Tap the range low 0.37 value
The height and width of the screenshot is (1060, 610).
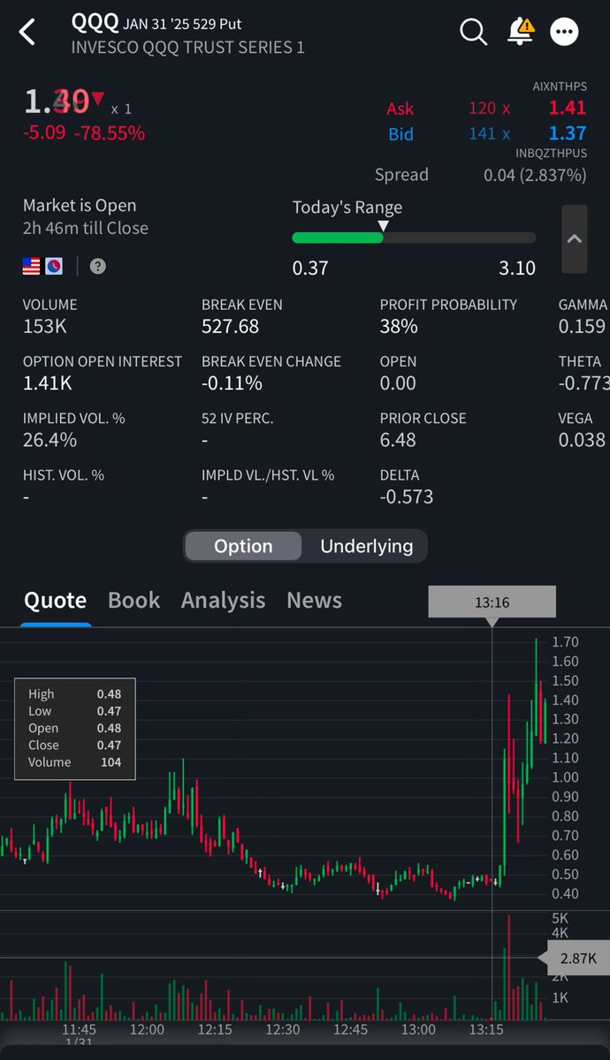pos(310,268)
